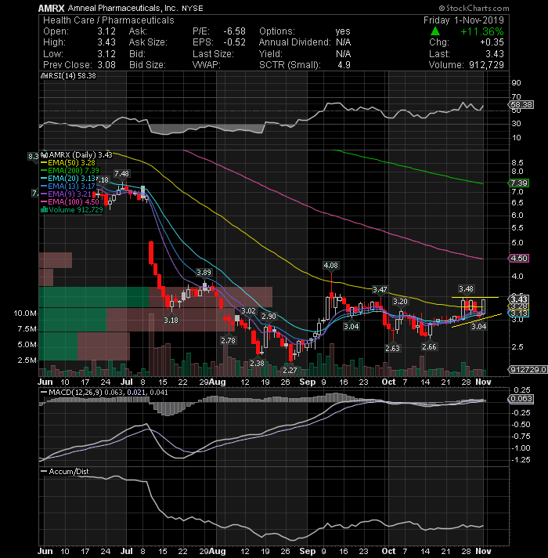
Task: Click the Amneal Pharmaceuticals, Inc. company name
Action: click(122, 8)
